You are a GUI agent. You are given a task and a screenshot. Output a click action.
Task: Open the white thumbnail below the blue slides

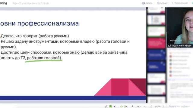156,78
